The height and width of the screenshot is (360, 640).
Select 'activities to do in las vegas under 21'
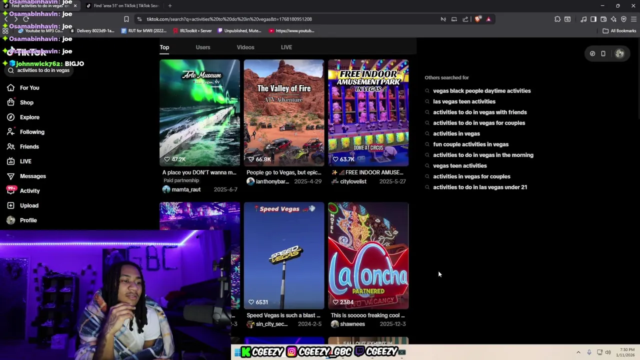(x=480, y=187)
